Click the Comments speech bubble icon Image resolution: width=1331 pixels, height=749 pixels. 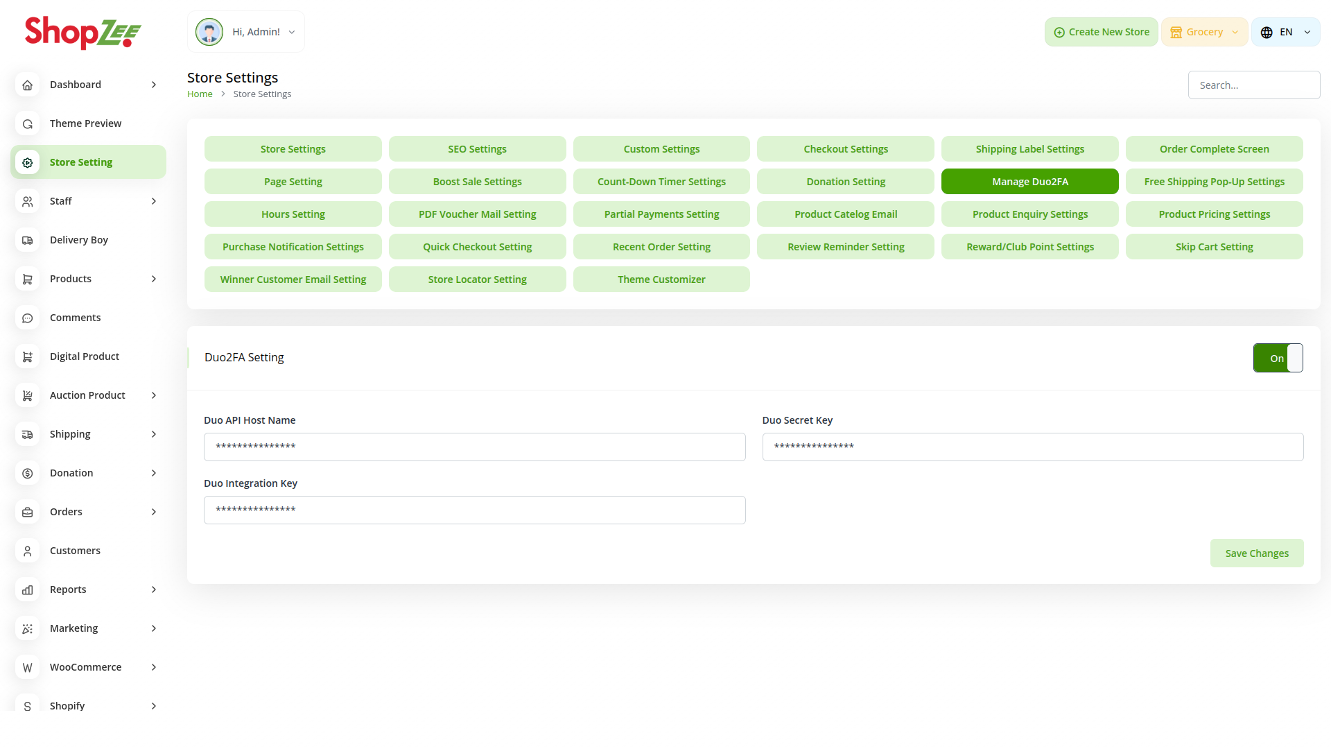(x=27, y=318)
